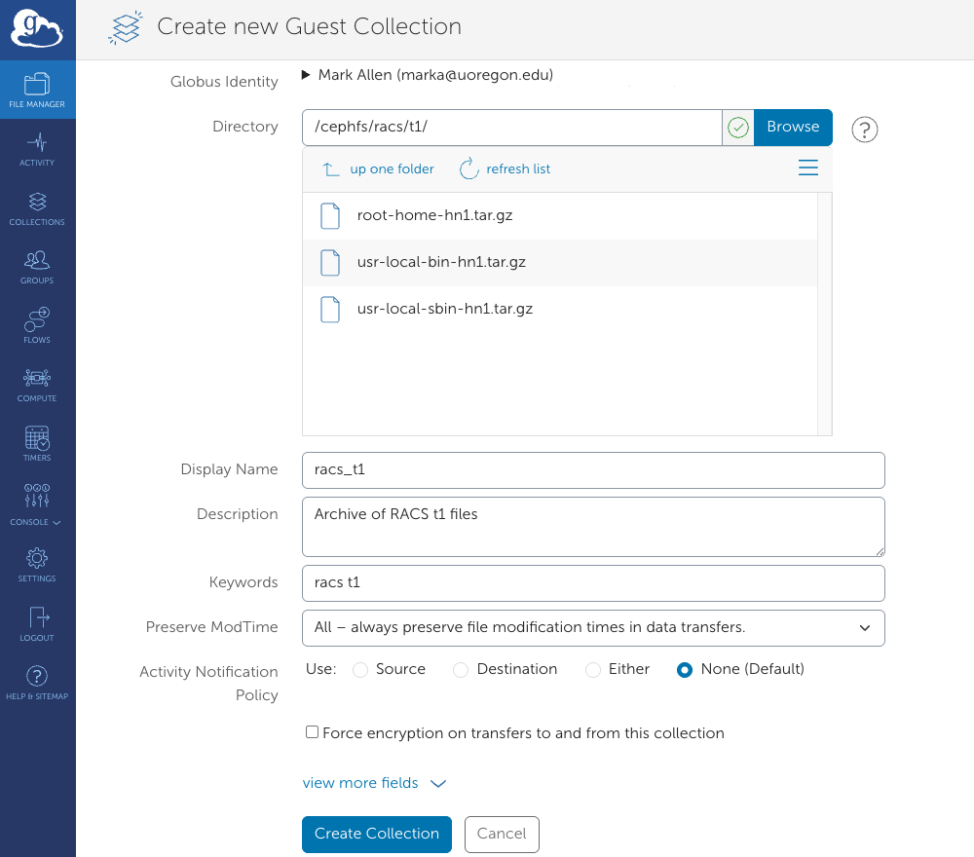The width and height of the screenshot is (974, 857).
Task: Open Collections in the sidebar
Action: pyautogui.click(x=38, y=207)
